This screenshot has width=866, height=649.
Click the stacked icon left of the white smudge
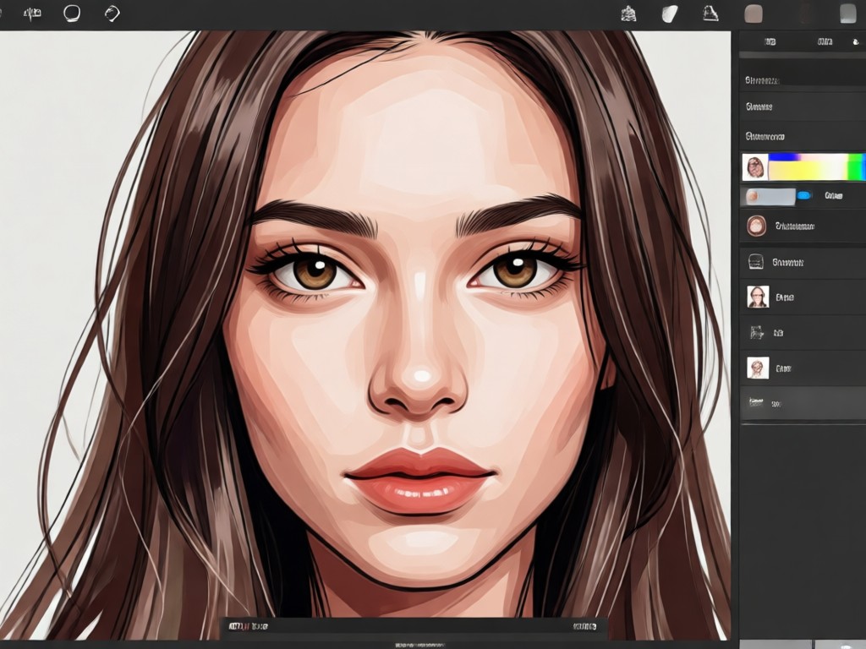click(628, 14)
